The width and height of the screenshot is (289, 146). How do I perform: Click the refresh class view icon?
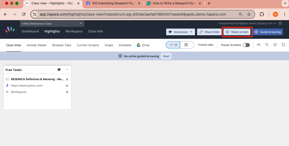click(283, 45)
